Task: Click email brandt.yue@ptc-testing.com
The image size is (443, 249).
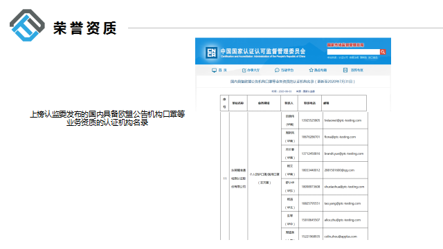Action: tap(344, 154)
